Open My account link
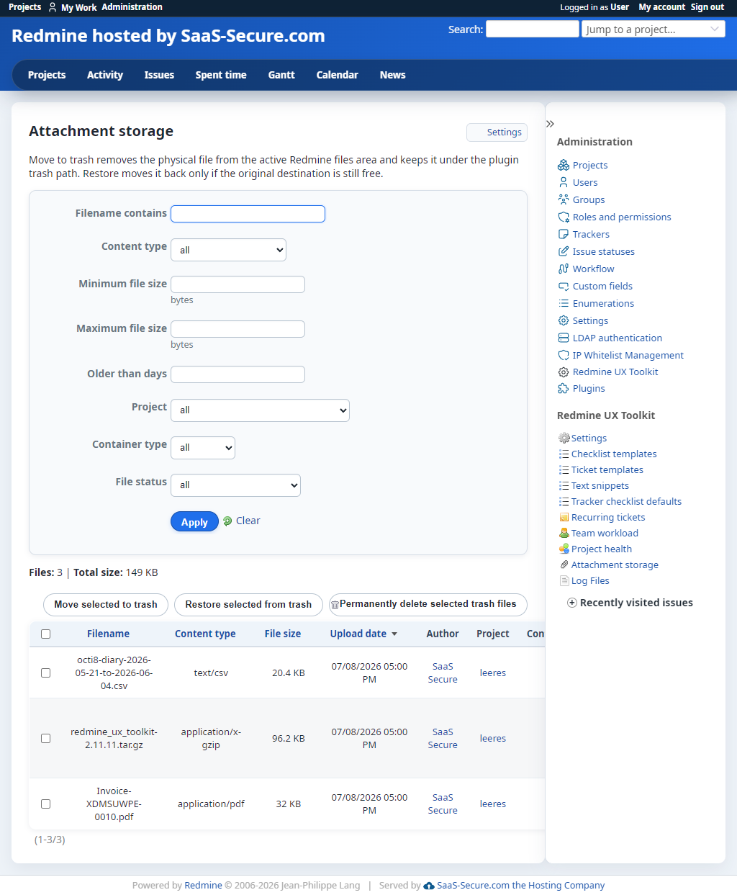Screen dimensions: 737x895 coord(662,7)
